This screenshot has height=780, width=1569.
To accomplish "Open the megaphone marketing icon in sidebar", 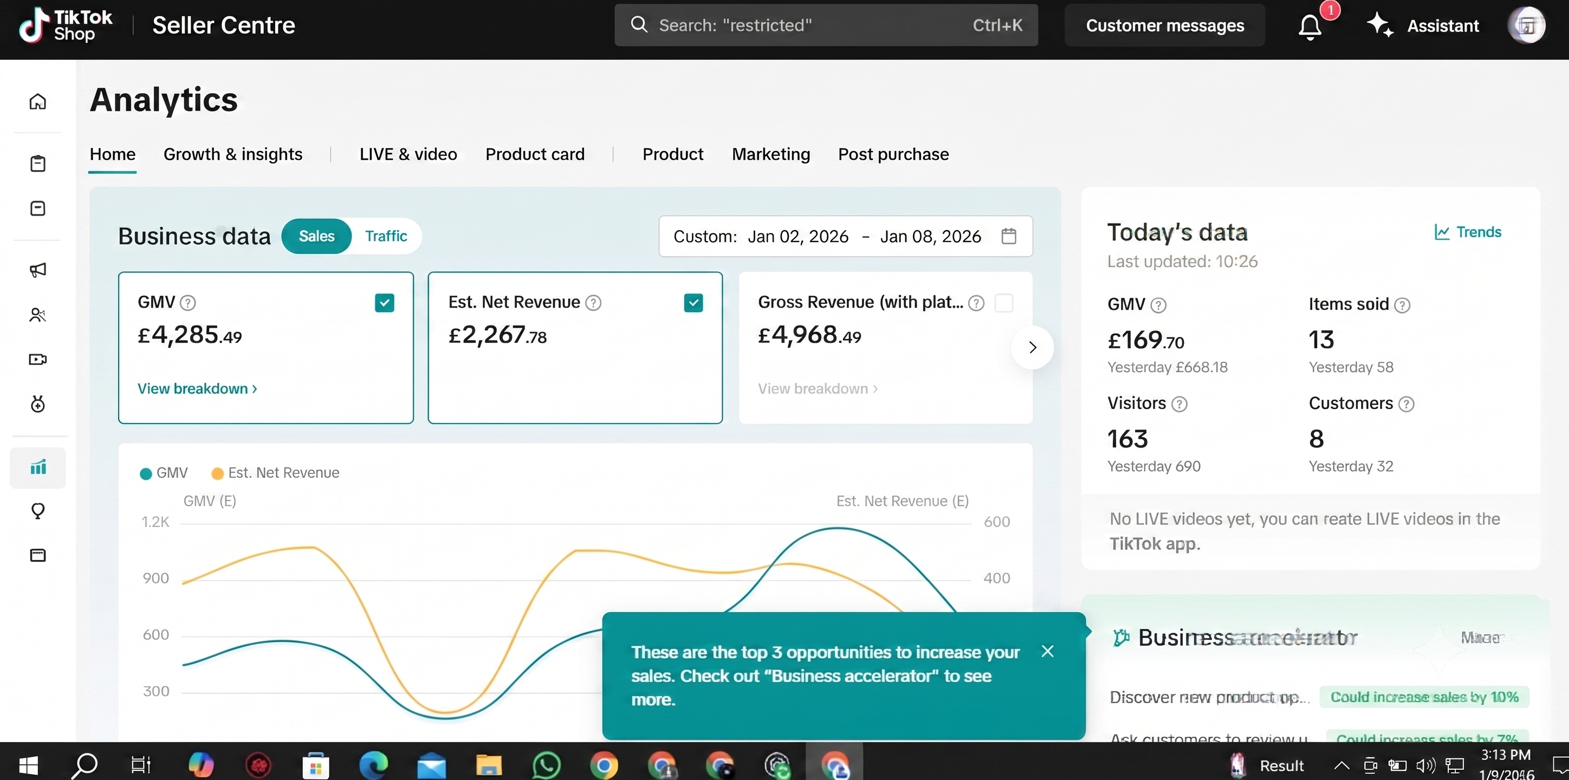I will pyautogui.click(x=38, y=270).
